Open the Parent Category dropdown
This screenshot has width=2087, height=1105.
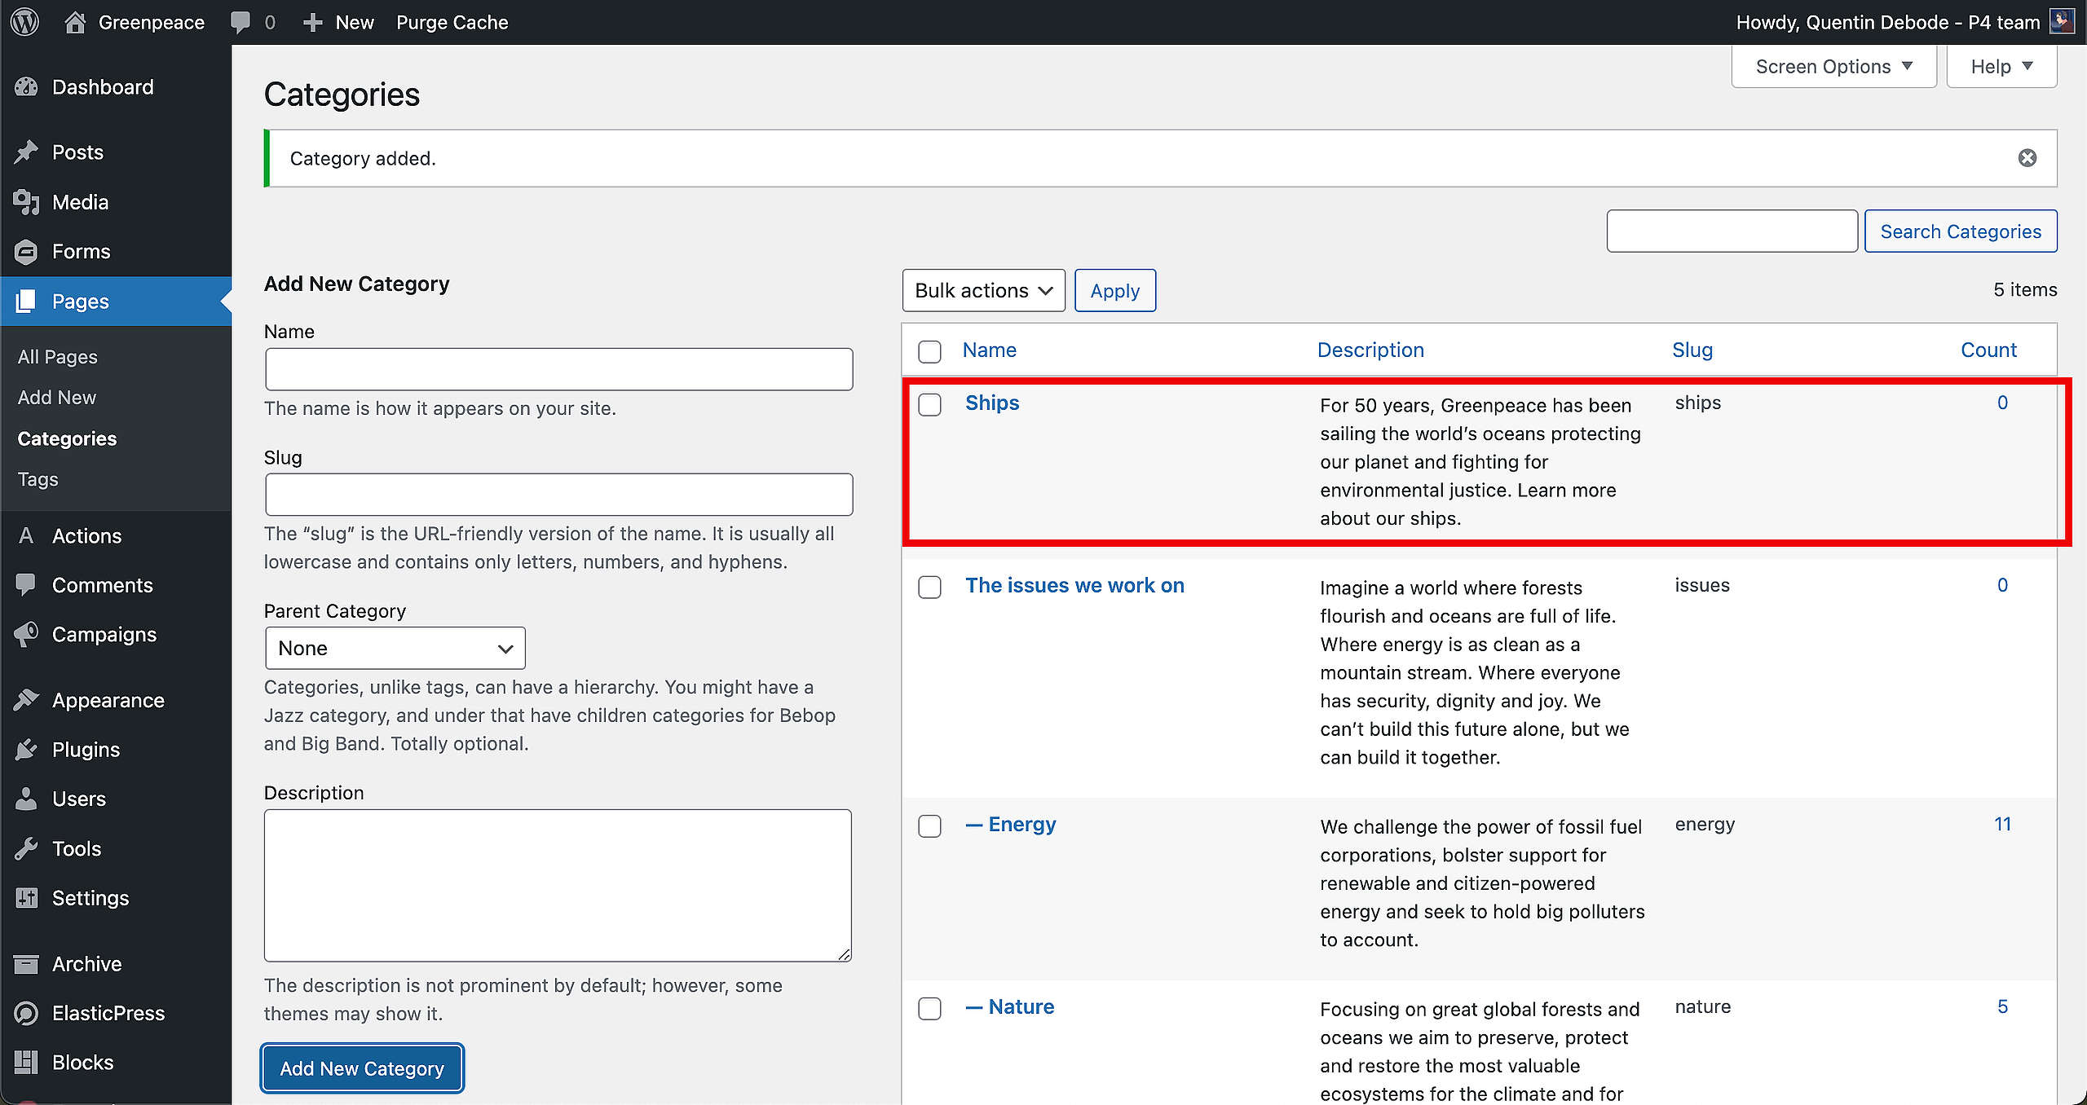(x=395, y=649)
